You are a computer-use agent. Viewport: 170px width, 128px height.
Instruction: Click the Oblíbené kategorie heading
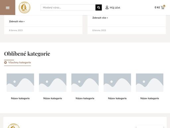[27, 54]
